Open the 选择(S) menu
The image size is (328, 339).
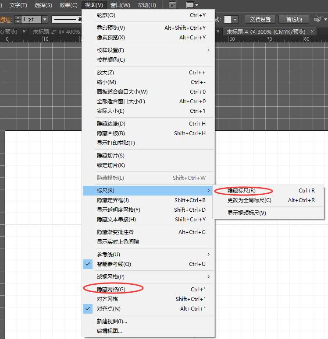(x=43, y=5)
